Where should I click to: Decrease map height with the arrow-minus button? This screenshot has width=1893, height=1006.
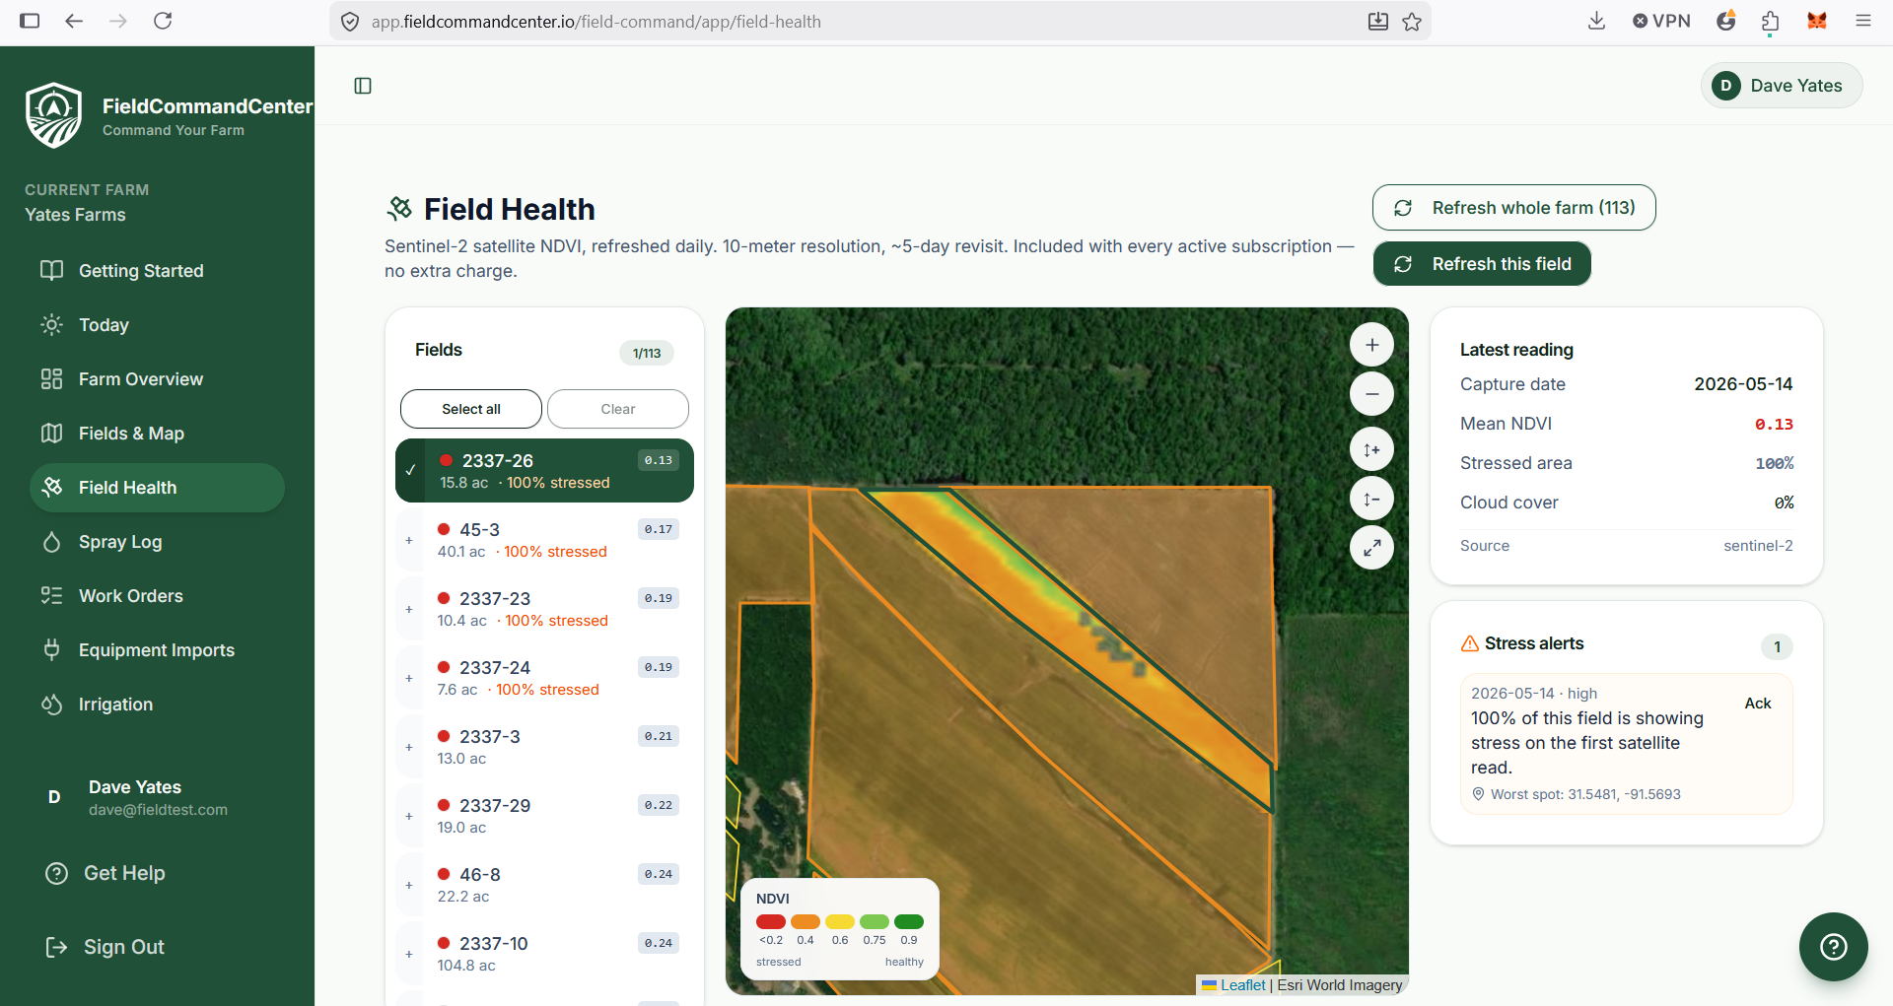coord(1371,499)
